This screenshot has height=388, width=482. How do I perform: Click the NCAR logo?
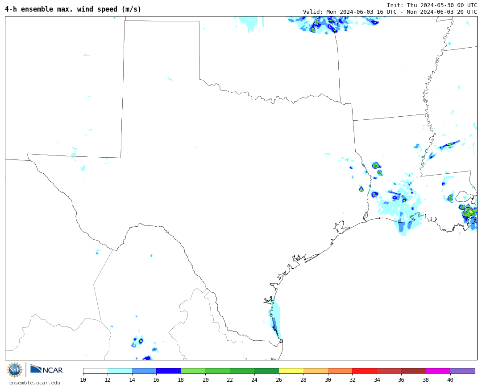click(47, 369)
